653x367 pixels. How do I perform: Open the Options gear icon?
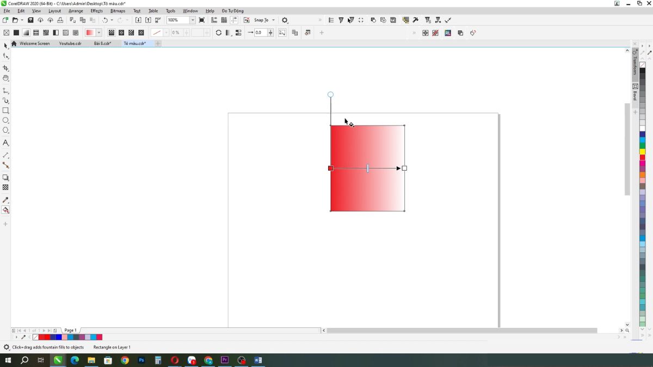[x=285, y=20]
